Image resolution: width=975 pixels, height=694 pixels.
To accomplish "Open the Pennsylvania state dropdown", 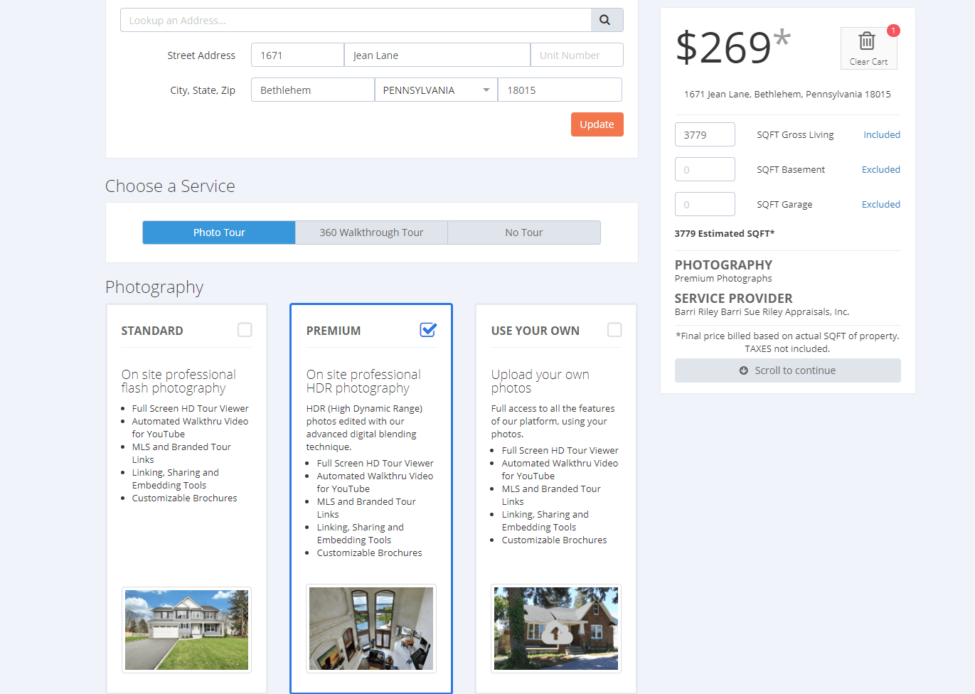I will pyautogui.click(x=436, y=90).
